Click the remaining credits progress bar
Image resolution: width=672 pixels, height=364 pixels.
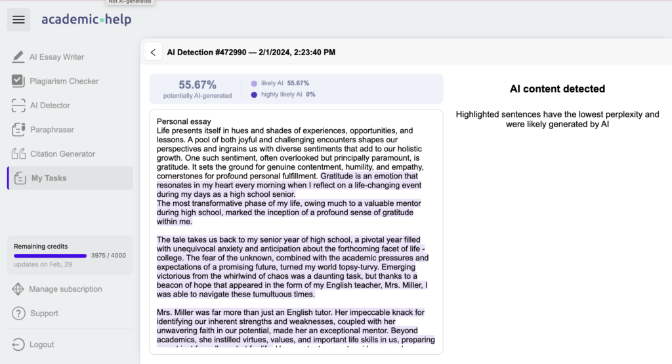50,256
